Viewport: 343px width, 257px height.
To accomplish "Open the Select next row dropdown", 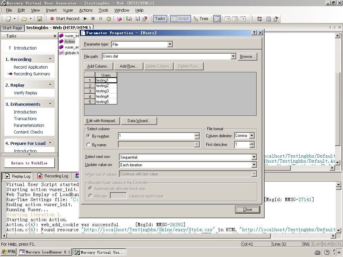I will (254, 157).
